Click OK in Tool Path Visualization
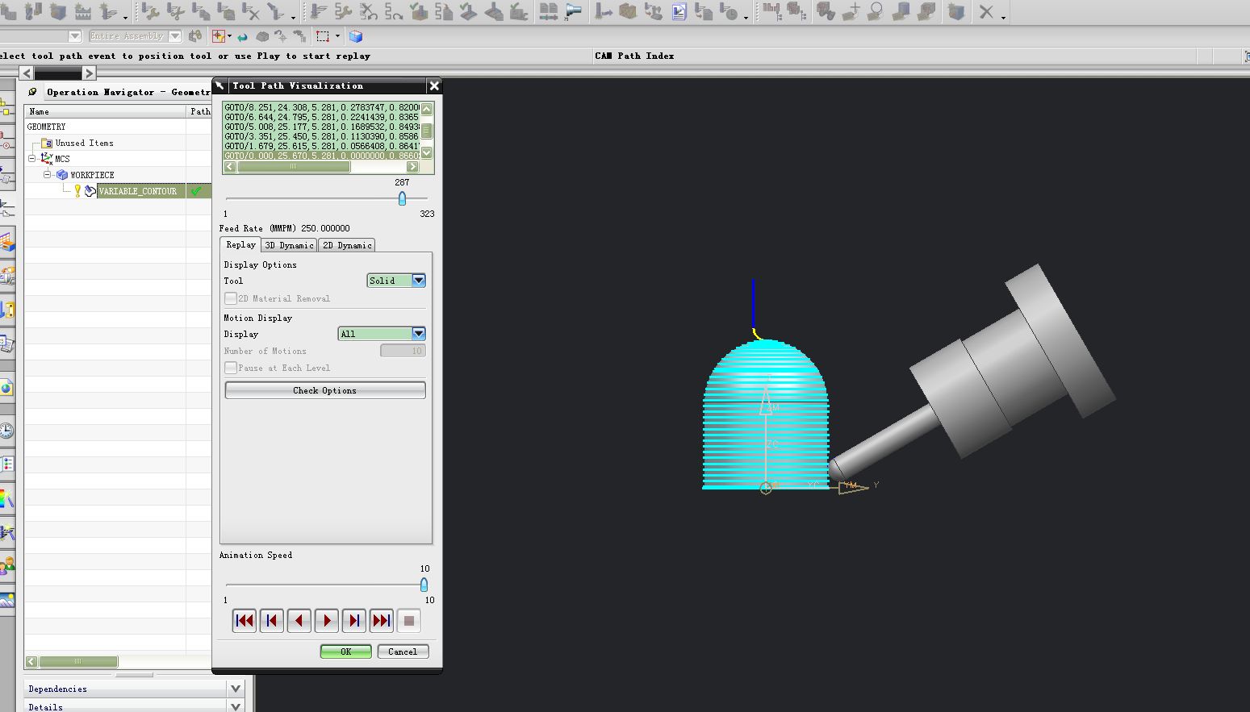Viewport: 1250px width, 712px height. pyautogui.click(x=346, y=652)
